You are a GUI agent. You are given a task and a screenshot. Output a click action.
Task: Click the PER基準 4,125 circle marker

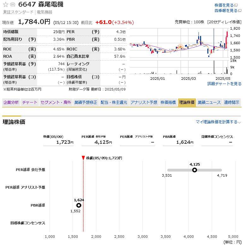(194, 170)
